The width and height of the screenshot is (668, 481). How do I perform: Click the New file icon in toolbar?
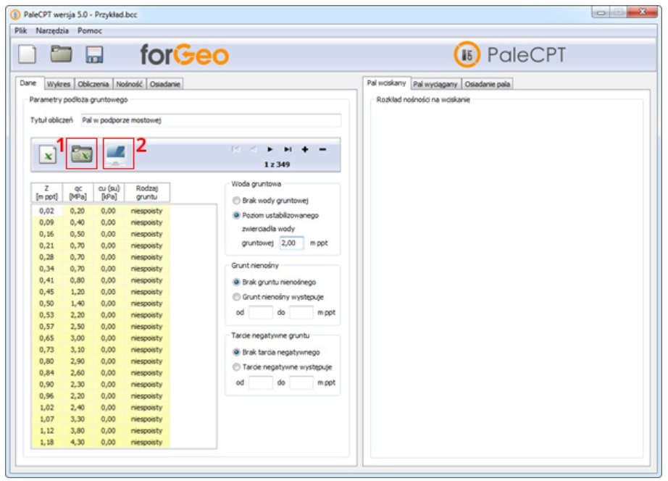(28, 54)
